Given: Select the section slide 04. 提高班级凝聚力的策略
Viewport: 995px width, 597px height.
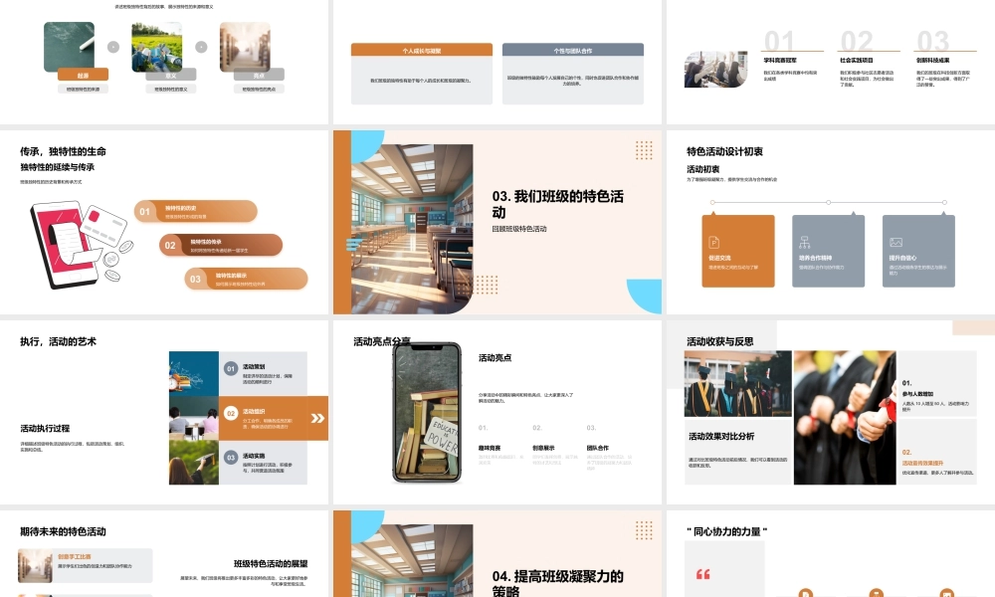Looking at the screenshot, I should click(x=497, y=554).
